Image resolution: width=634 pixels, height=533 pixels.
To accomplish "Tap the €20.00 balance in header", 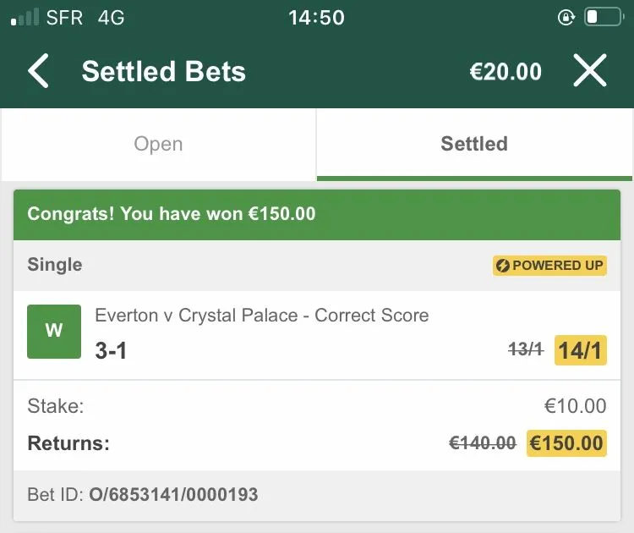I will click(506, 72).
